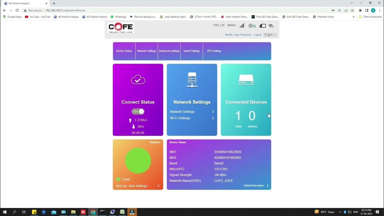384x216 pixels.
Task: Click the globe data-transfer status icon
Action: click(x=252, y=26)
